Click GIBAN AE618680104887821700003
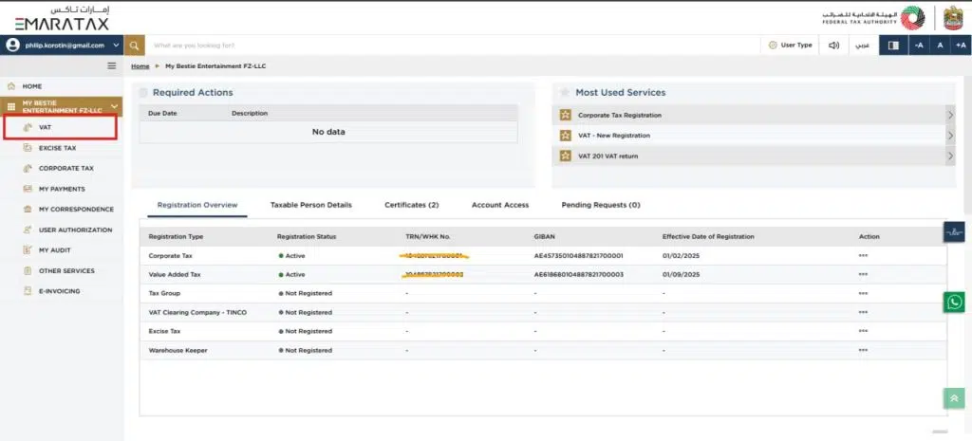972x441 pixels. [578, 274]
